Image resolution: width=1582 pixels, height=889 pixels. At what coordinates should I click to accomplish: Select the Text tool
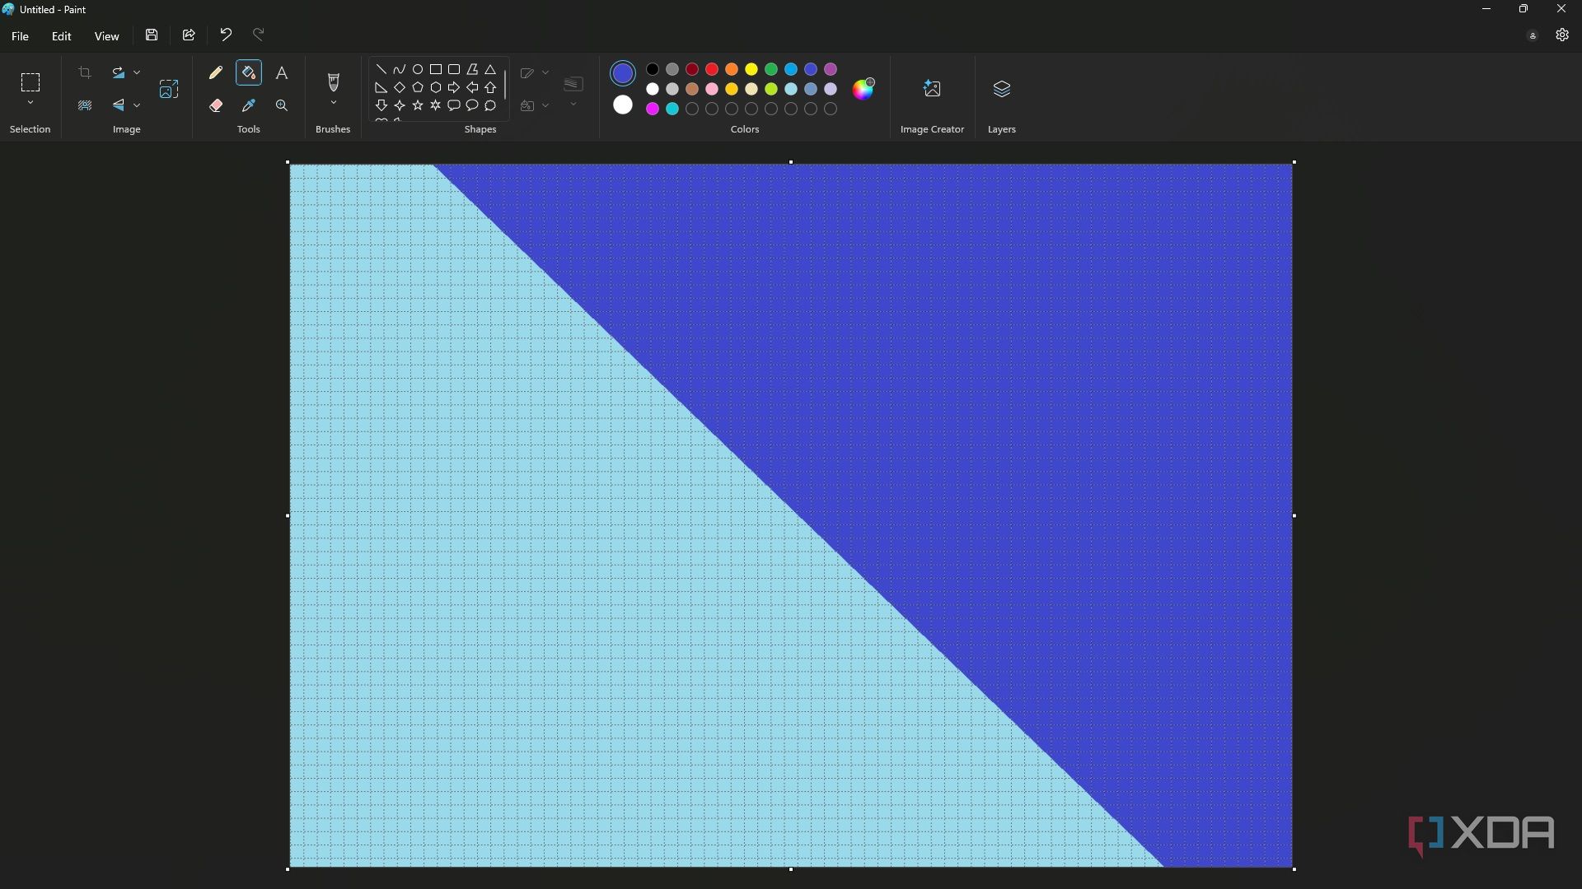tap(282, 73)
